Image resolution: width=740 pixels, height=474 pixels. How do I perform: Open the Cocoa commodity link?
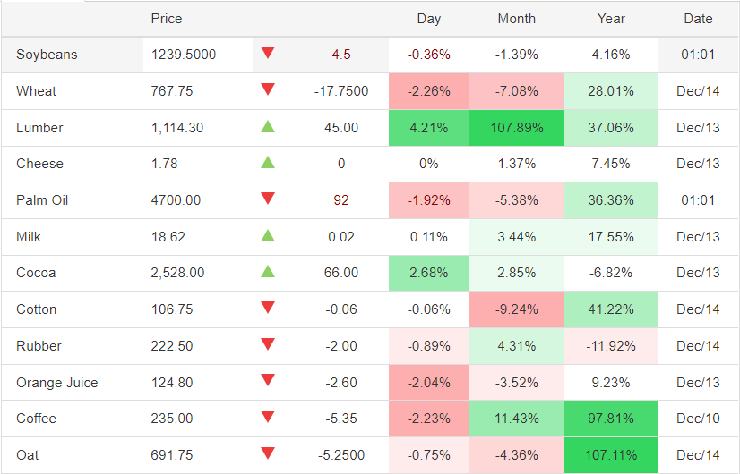point(36,273)
